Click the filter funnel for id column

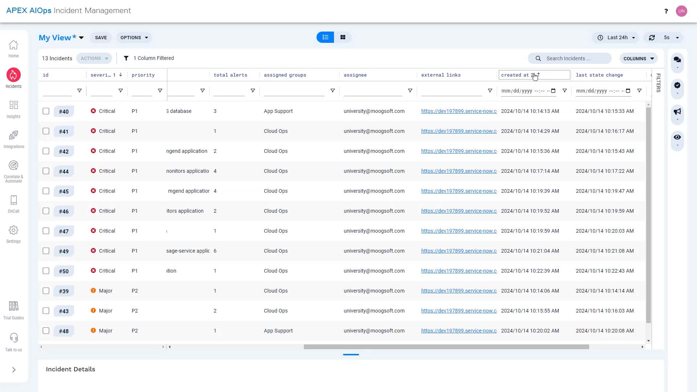(80, 91)
